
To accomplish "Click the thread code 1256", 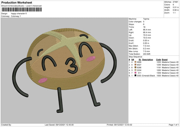I will tap(159, 65).
